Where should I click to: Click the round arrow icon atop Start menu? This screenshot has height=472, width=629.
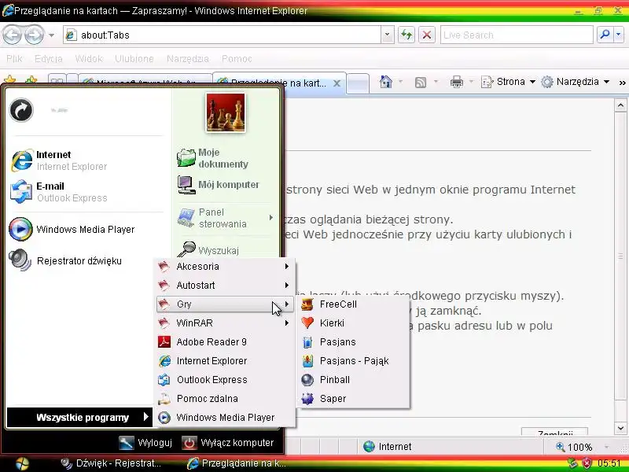pos(21,110)
